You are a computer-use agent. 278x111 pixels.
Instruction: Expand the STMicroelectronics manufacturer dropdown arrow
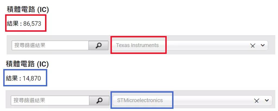tap(267, 100)
